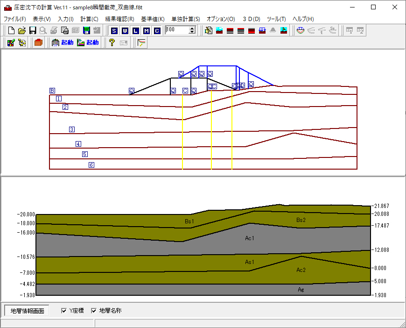Uncheck the 地層名称 checkbox

94,311
